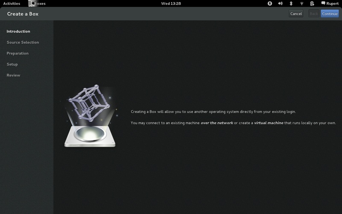Image resolution: width=342 pixels, height=214 pixels.
Task: Open the Activities overview
Action: click(12, 3)
